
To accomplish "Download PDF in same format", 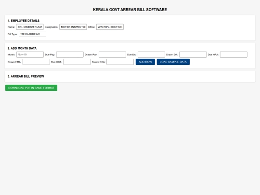I will 31,88.
